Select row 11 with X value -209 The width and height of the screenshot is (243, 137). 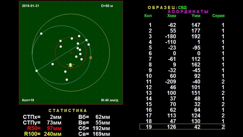pos(182,81)
